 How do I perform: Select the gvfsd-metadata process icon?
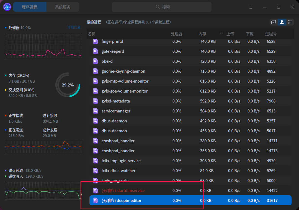96,101
